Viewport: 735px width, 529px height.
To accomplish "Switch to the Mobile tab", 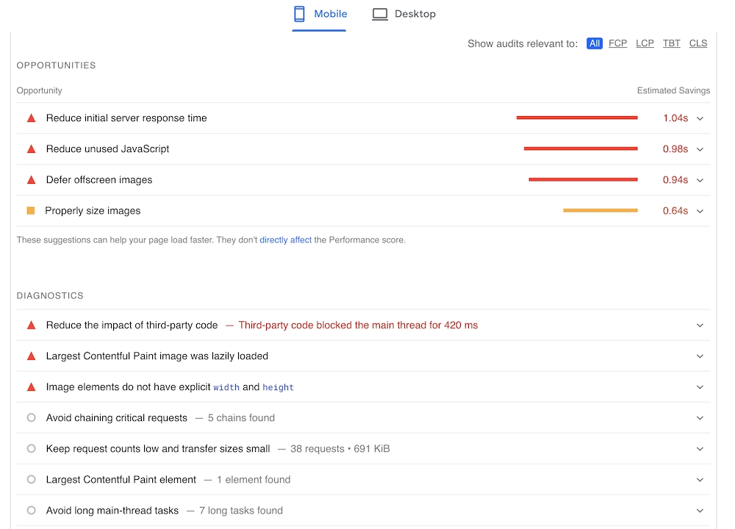I will point(319,14).
